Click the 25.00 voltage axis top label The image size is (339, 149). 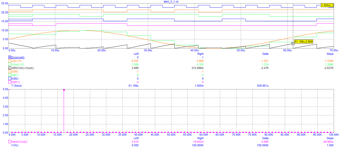coord(4,3)
